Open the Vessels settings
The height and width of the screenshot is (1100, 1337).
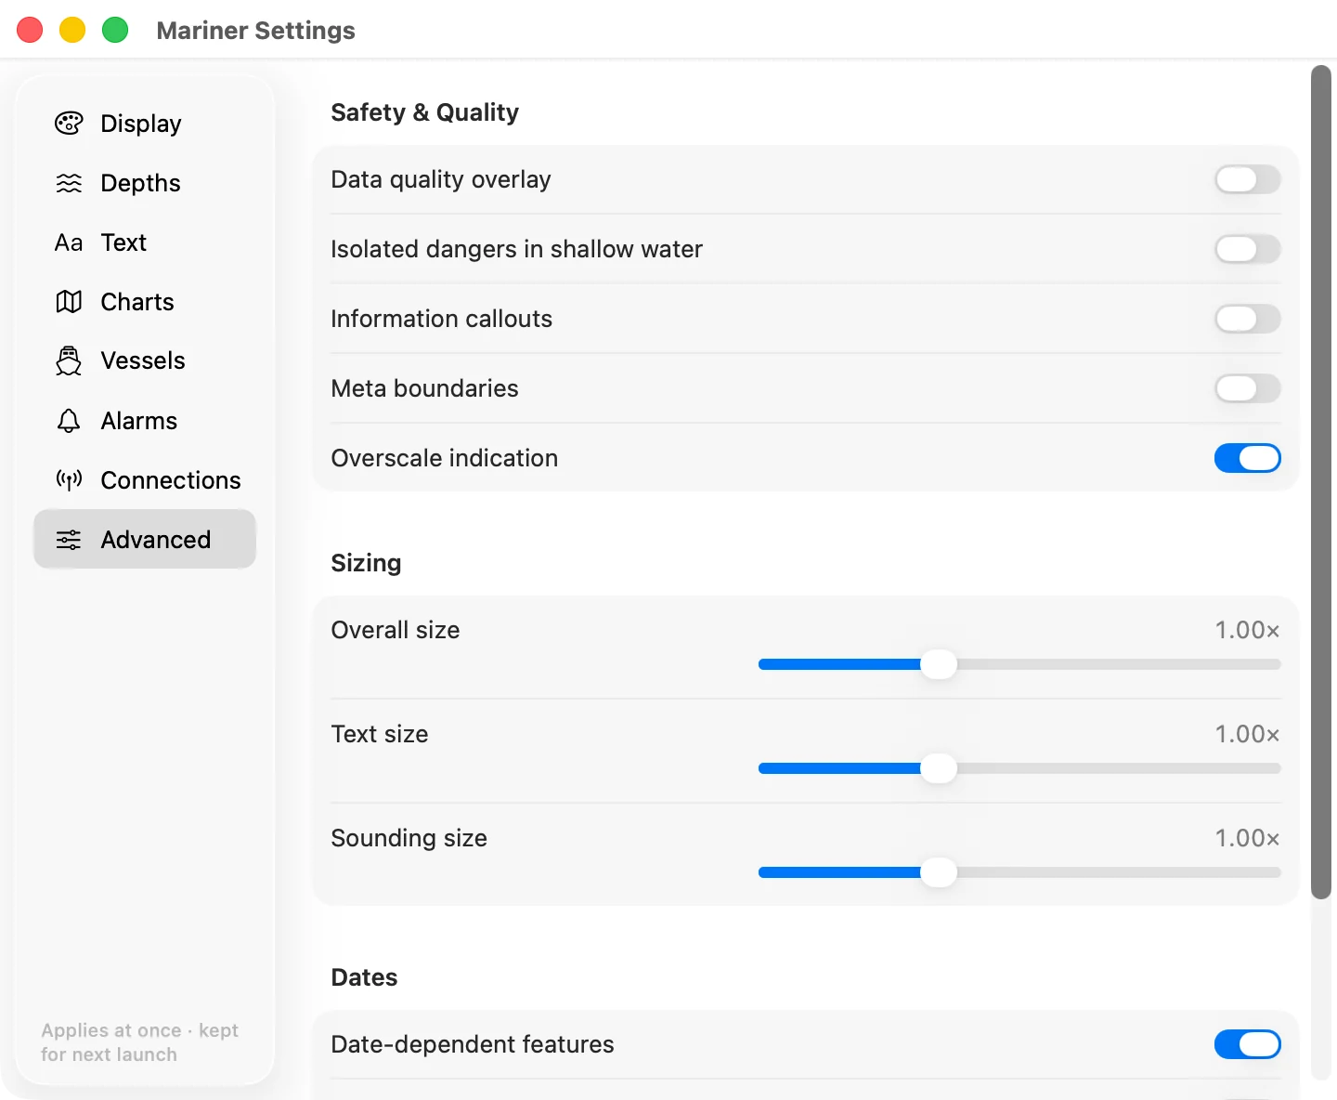[145, 361]
